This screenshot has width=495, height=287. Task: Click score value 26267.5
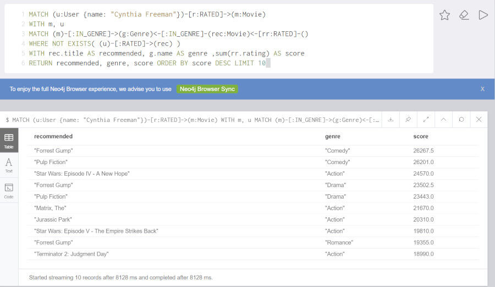click(x=424, y=150)
